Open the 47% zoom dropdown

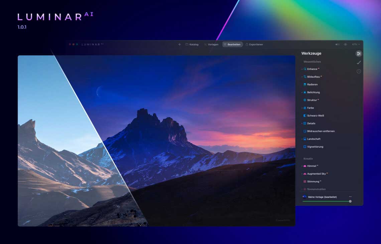[356, 44]
